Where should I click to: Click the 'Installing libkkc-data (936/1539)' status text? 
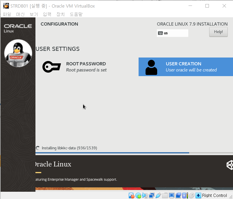pyautogui.click(x=69, y=148)
